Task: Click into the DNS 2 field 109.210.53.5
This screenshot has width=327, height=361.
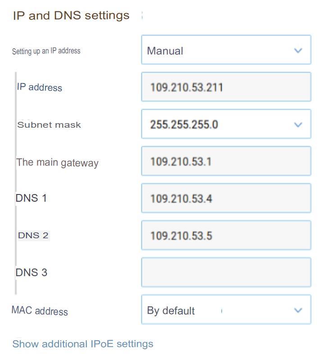Action: click(226, 236)
